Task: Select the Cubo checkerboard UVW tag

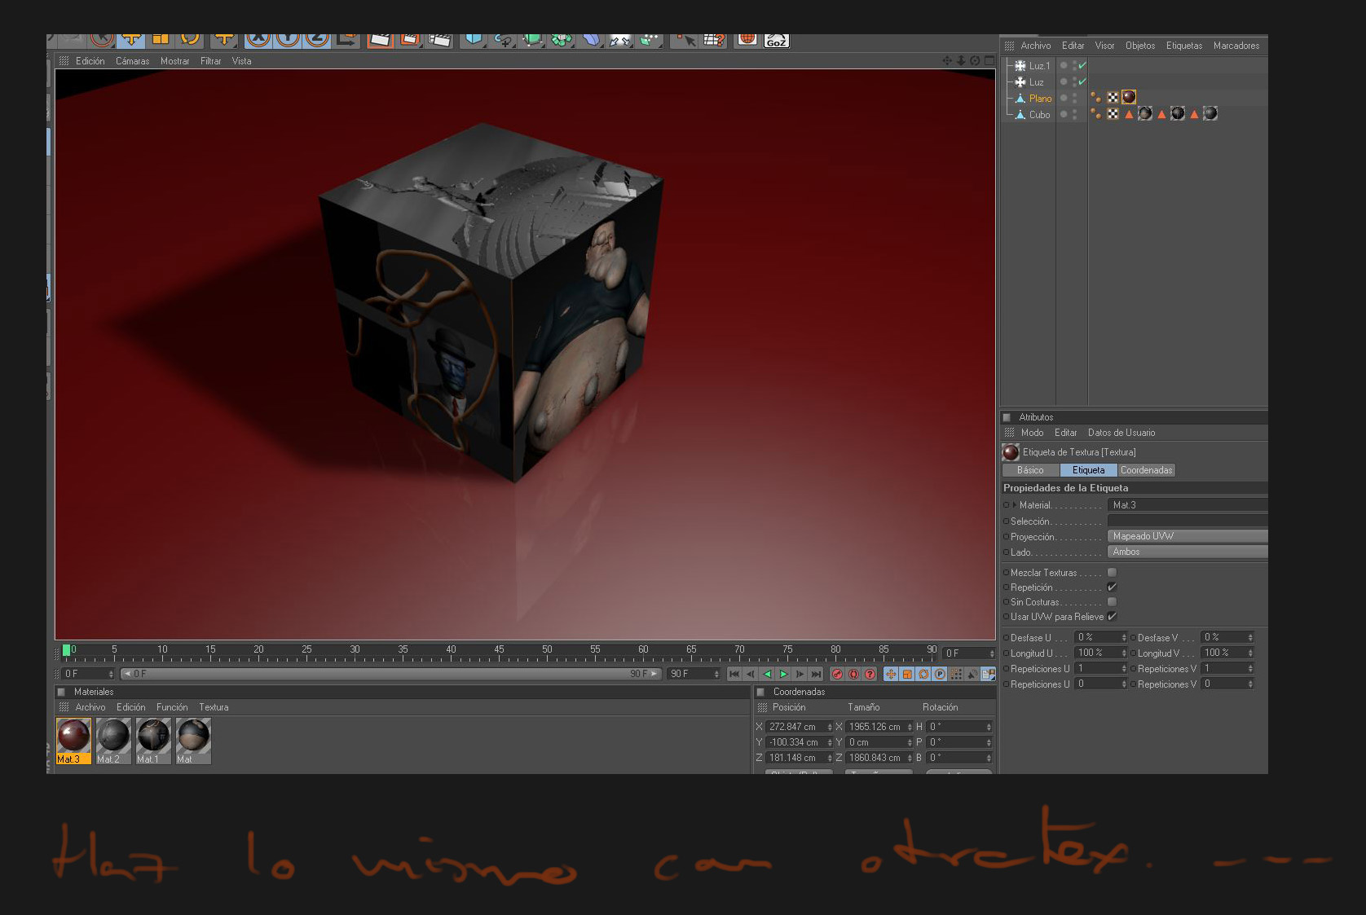Action: click(1113, 114)
